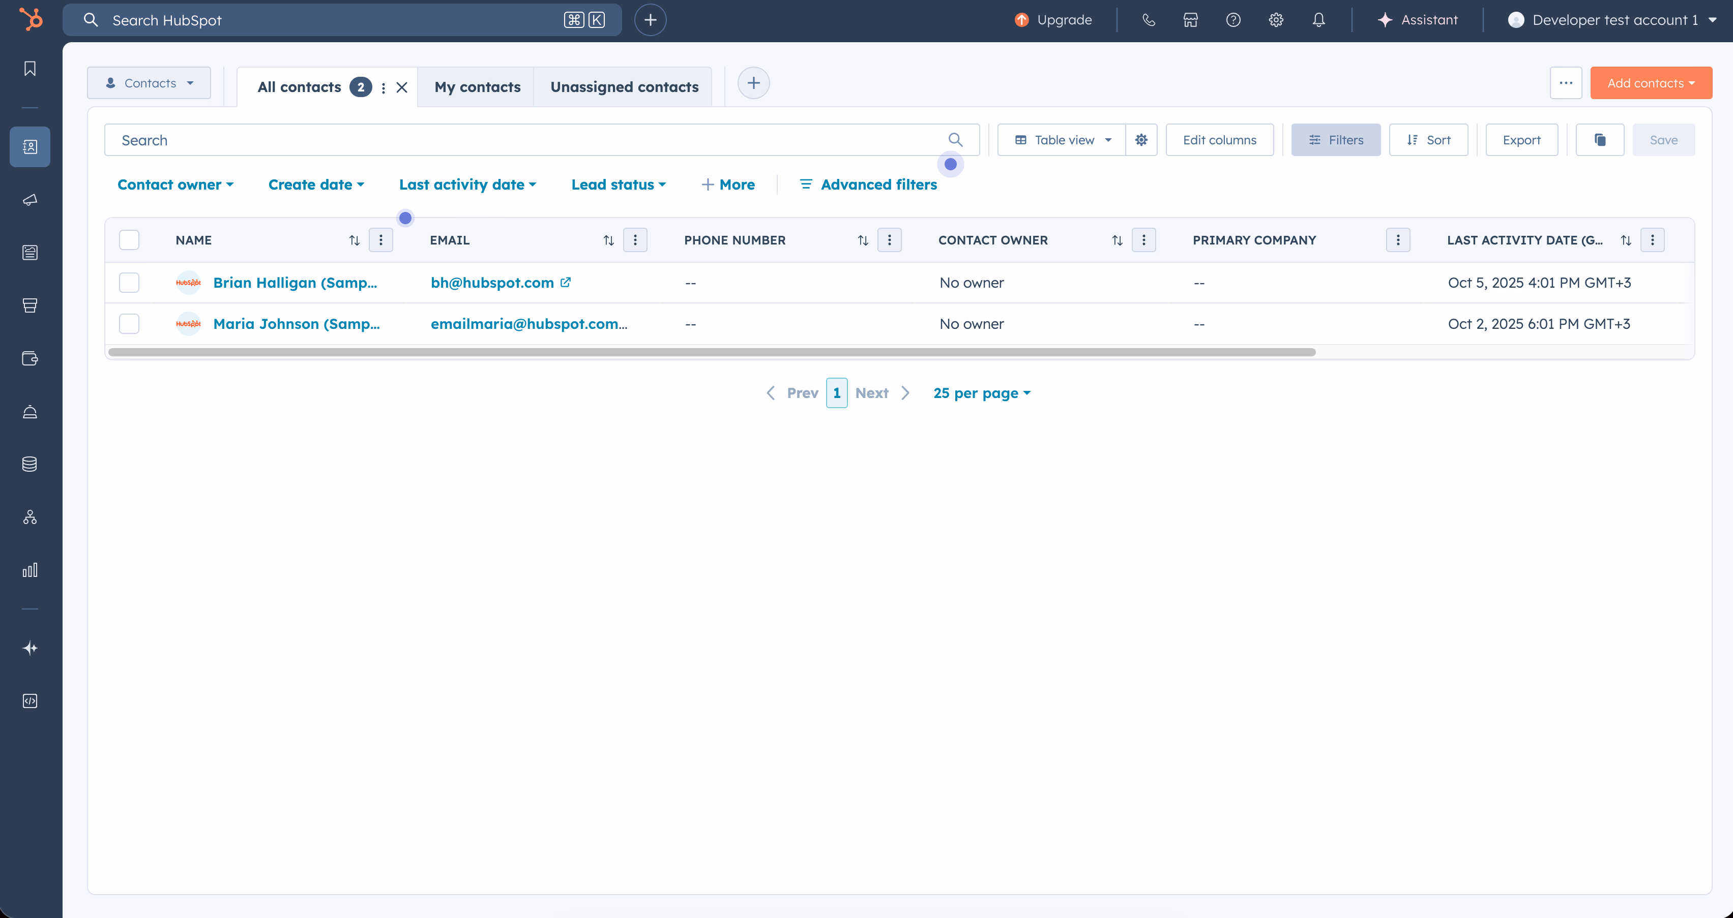Image resolution: width=1733 pixels, height=918 pixels.
Task: Open Brian Halligan contact link
Action: click(295, 283)
